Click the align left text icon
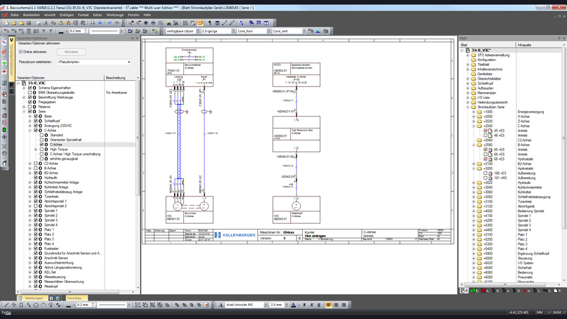Viewport: 567px width, 319px height. [329, 305]
